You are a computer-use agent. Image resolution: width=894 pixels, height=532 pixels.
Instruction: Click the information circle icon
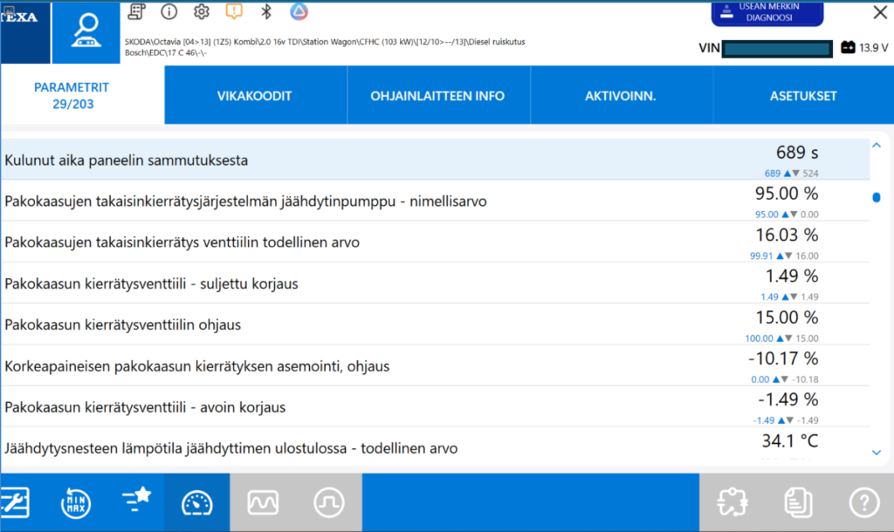click(168, 11)
